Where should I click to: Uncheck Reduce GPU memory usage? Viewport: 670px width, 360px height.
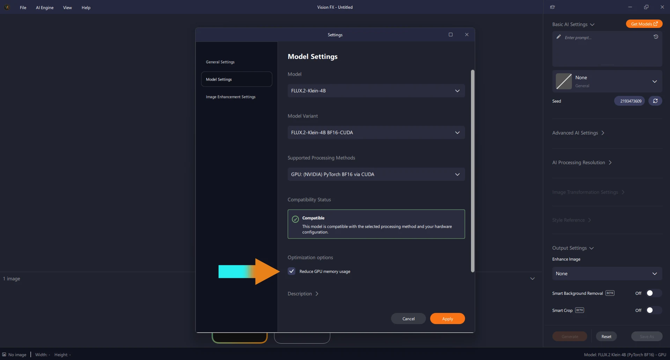[x=292, y=271]
